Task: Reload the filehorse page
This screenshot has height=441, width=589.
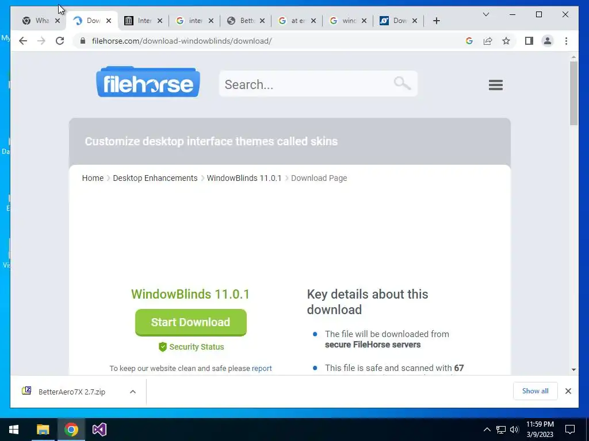Action: point(60,41)
